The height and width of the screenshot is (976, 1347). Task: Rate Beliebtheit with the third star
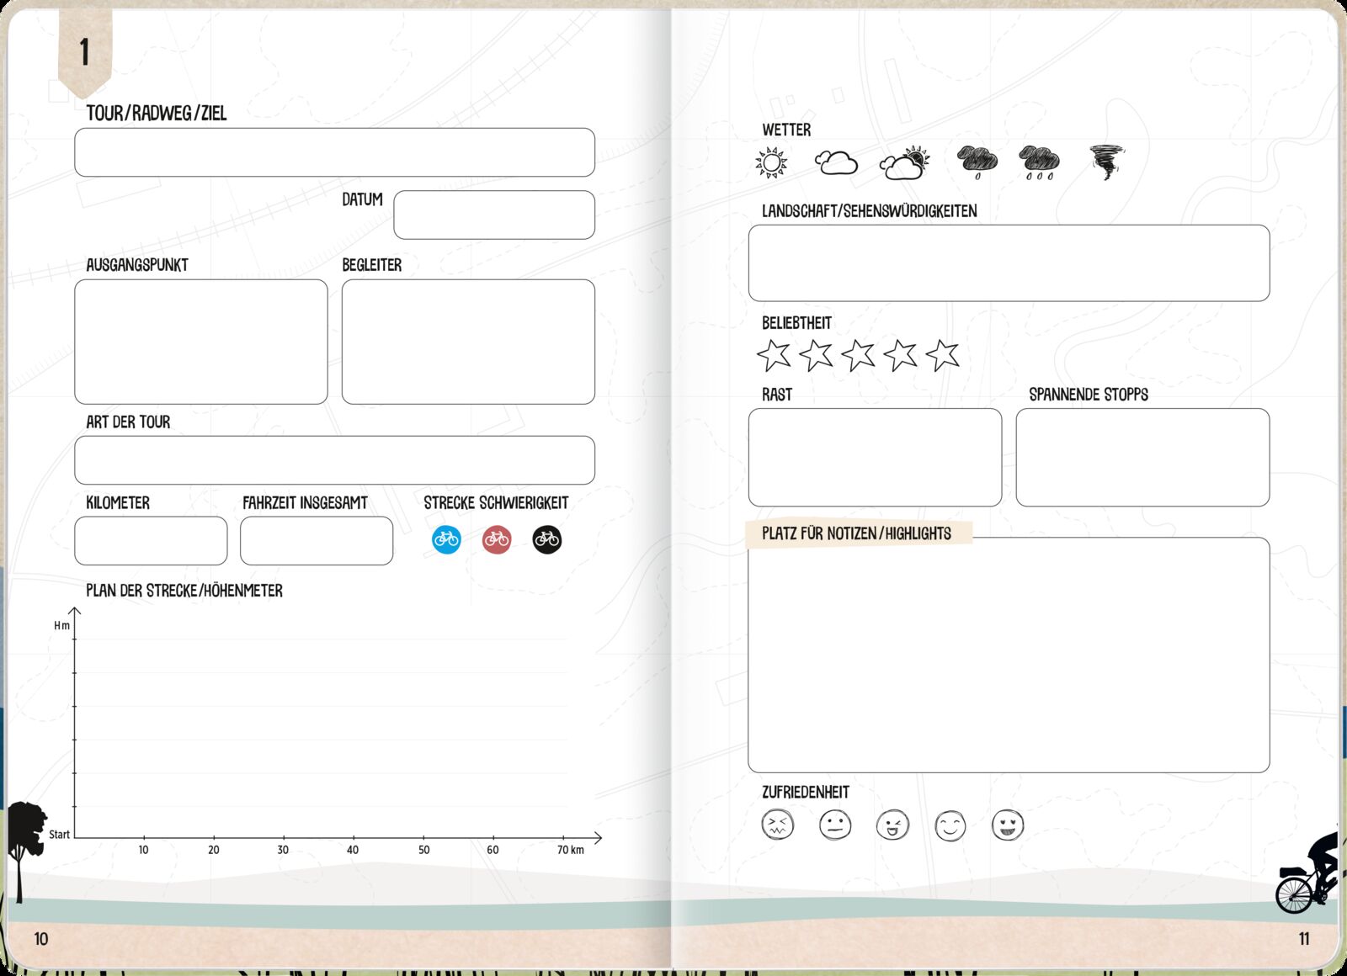[858, 355]
